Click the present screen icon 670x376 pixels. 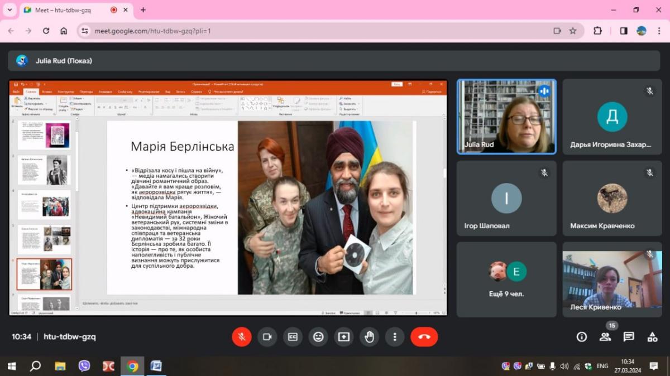pos(343,337)
